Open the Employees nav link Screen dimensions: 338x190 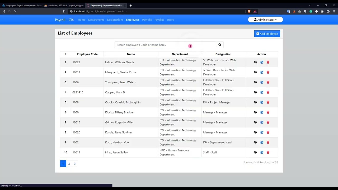pyautogui.click(x=133, y=20)
